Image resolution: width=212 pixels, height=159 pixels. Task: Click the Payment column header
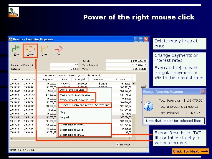[48, 79]
